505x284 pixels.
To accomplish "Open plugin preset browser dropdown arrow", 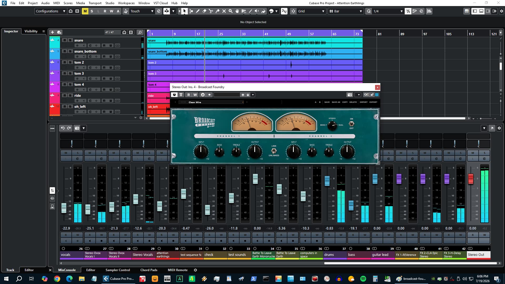I will 253,95.
